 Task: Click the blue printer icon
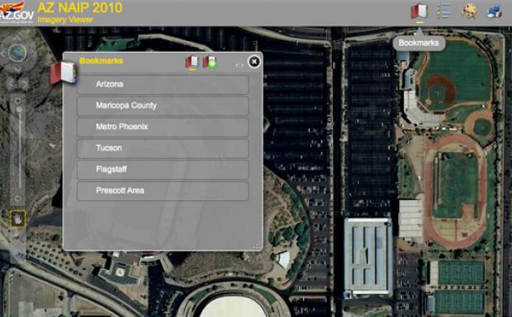point(495,12)
